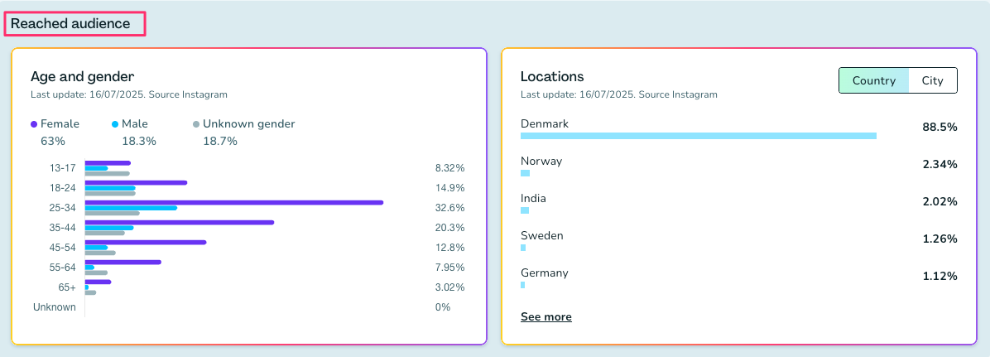Click Denmark's long location bar
The image size is (990, 357).
[x=698, y=136]
